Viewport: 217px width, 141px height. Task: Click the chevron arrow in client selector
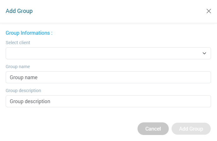[x=204, y=53]
